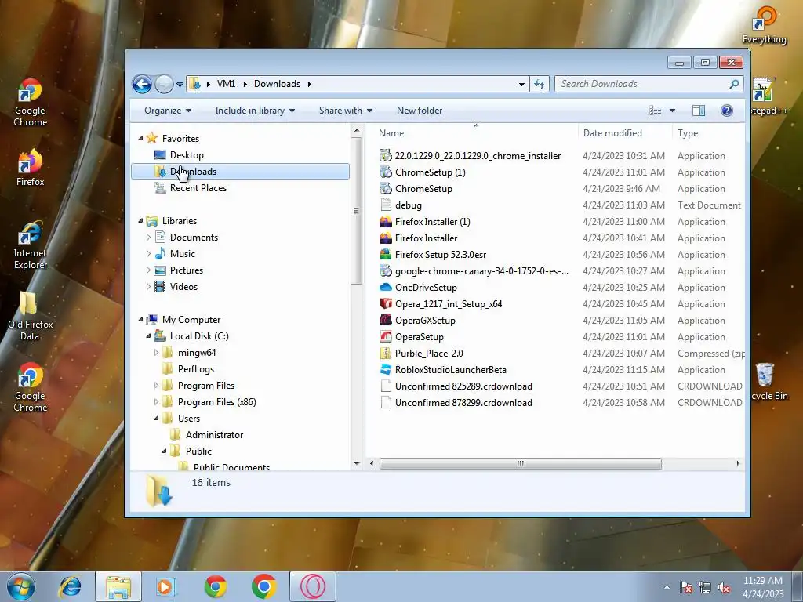Open the Explorer help icon

click(726, 111)
